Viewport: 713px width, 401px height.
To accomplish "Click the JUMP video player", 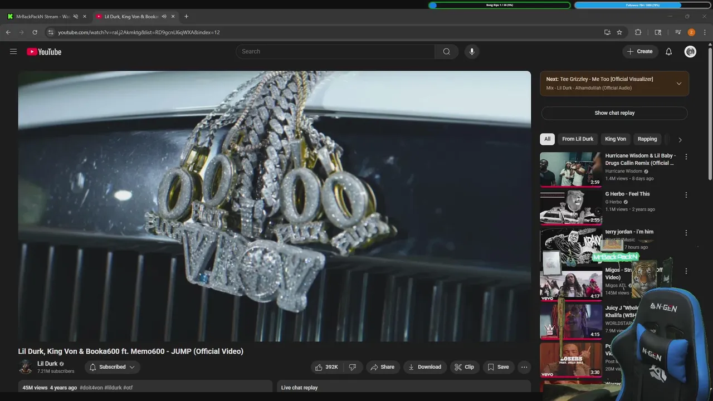I will coord(275,206).
